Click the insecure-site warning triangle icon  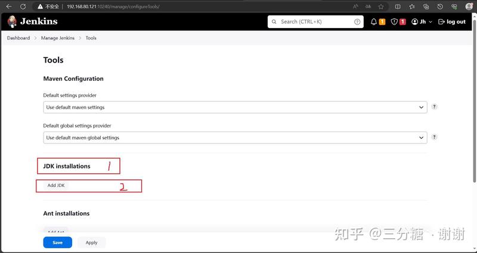(x=40, y=7)
